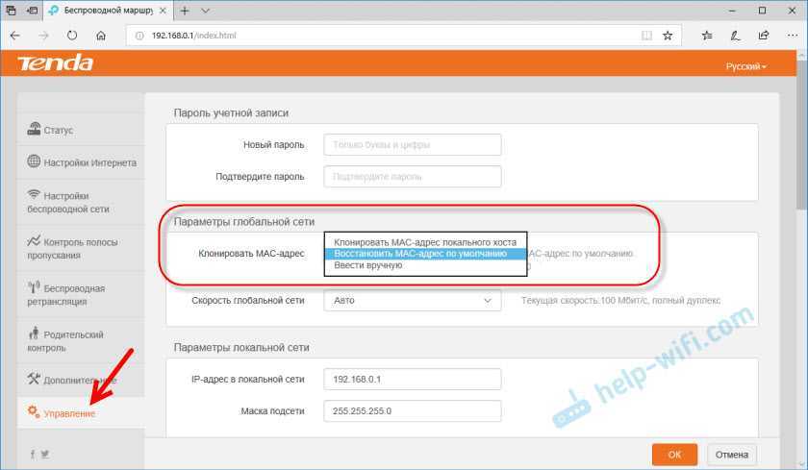Click the browser Home icon
808x470 pixels.
click(x=101, y=36)
